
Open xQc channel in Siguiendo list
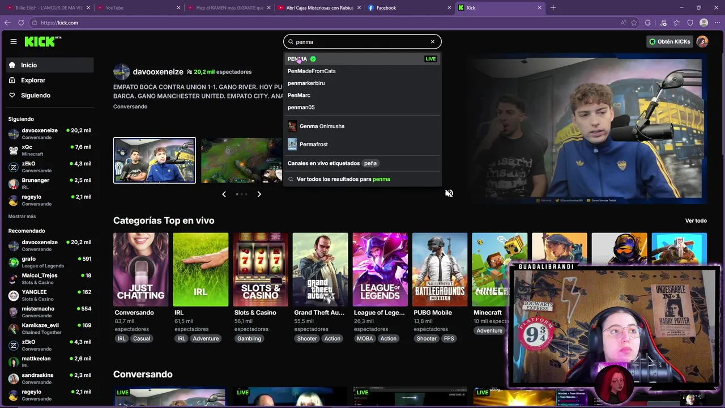pyautogui.click(x=50, y=150)
